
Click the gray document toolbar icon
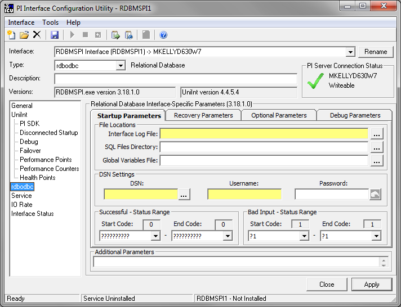[x=146, y=35]
